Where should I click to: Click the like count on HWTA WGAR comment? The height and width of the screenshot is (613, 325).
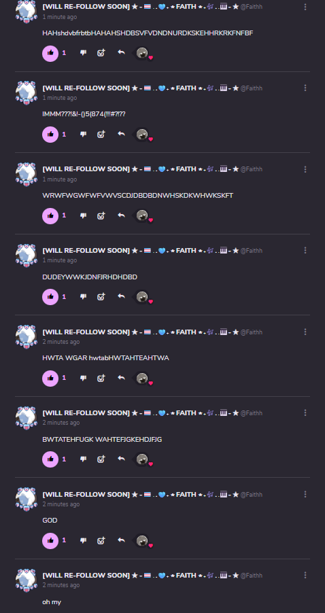[x=64, y=378]
